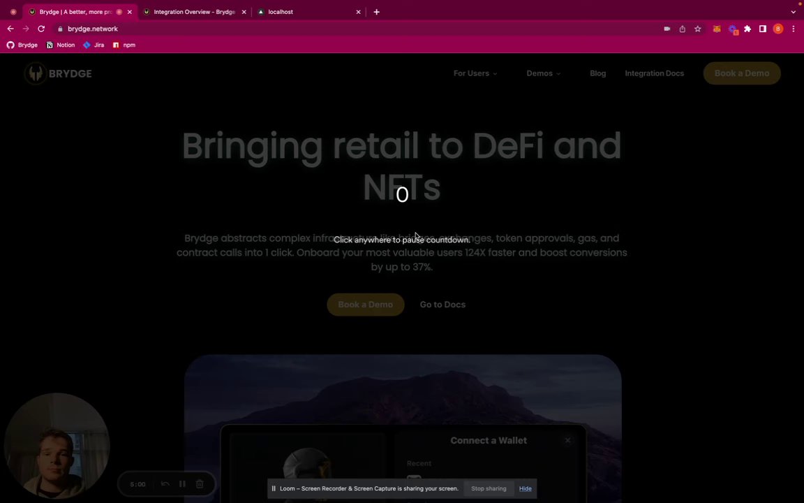This screenshot has width=804, height=503.
Task: Click the Go to Docs link
Action: (442, 305)
